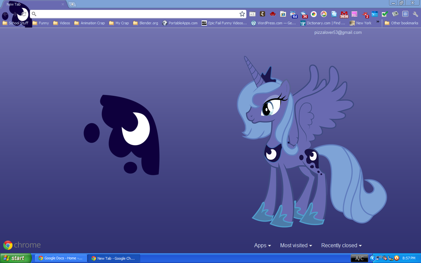
Task: Open the red bird extension with 2 badge
Action: [365, 14]
